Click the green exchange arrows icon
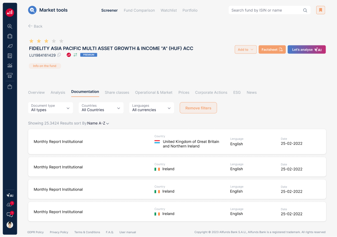 tap(75, 55)
